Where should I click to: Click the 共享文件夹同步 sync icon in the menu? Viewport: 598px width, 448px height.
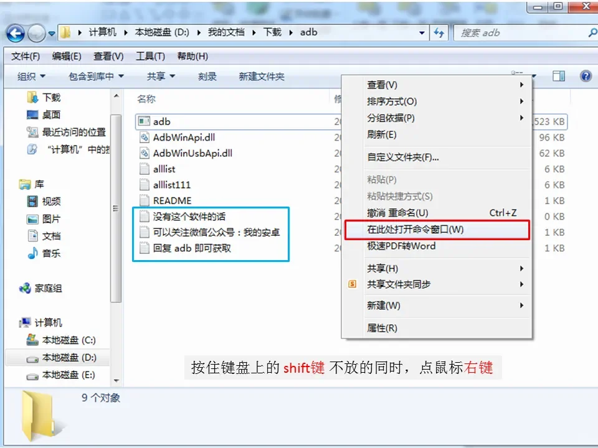pyautogui.click(x=351, y=283)
